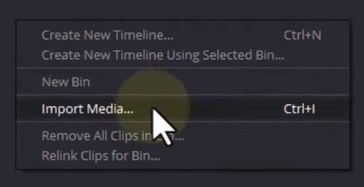
Task: Choose Relink Clips for Bin option
Action: [183, 155]
